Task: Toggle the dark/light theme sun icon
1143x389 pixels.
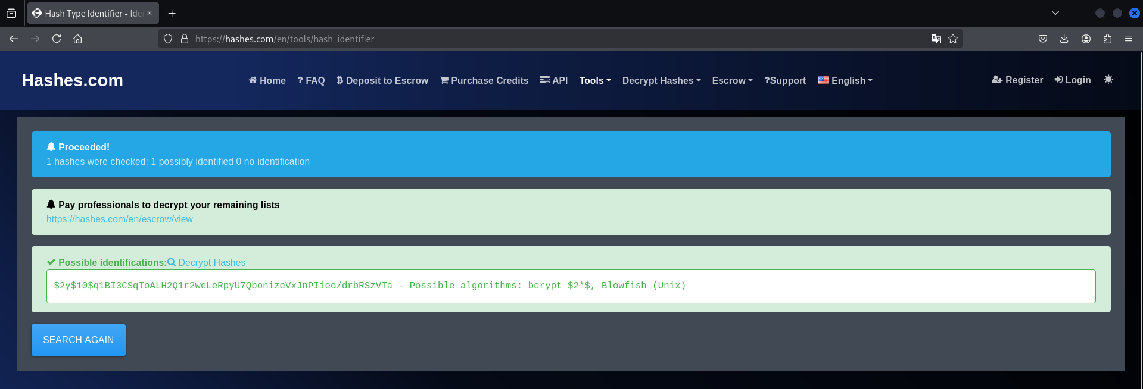Action: click(x=1108, y=80)
